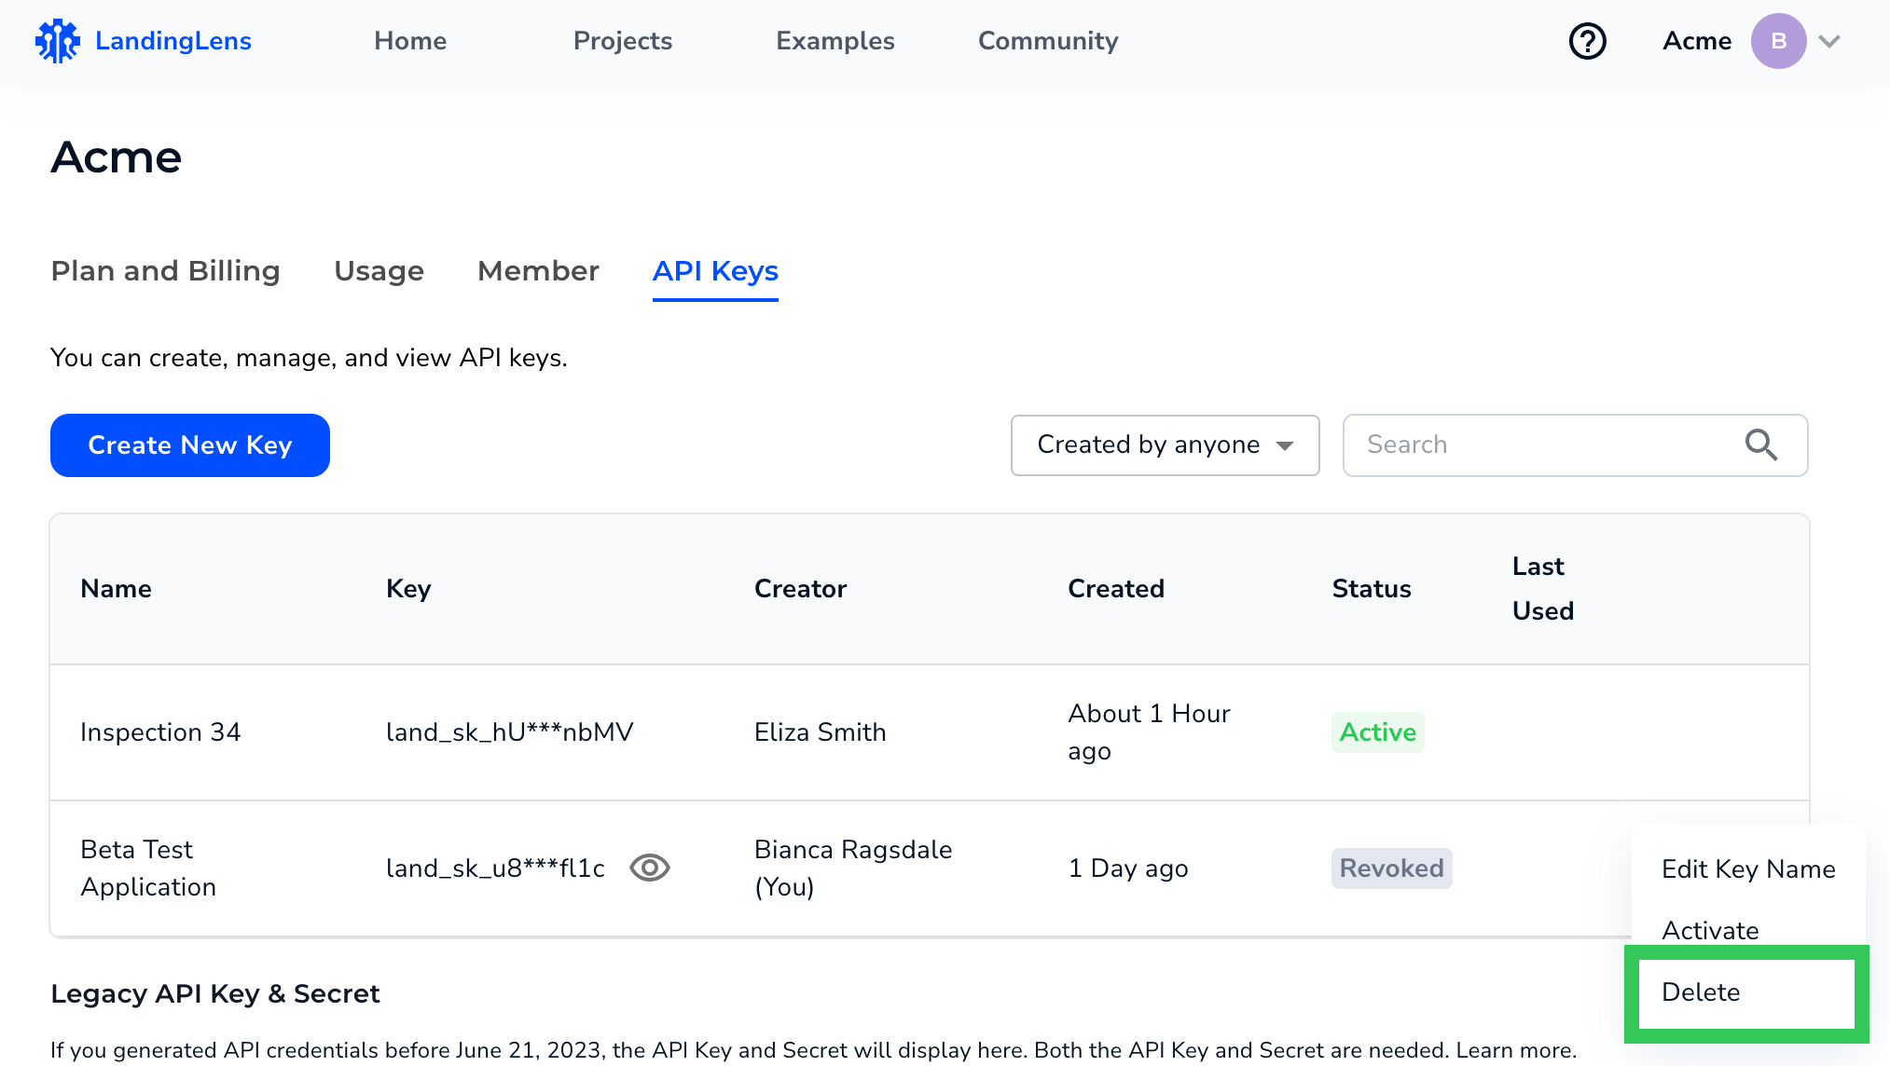Choose Activate in the key menu
Image resolution: width=1890 pixels, height=1066 pixels.
tap(1710, 930)
